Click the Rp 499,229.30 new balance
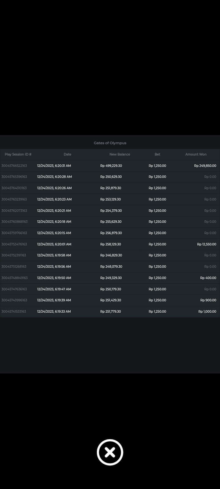The image size is (220, 489). click(111, 166)
